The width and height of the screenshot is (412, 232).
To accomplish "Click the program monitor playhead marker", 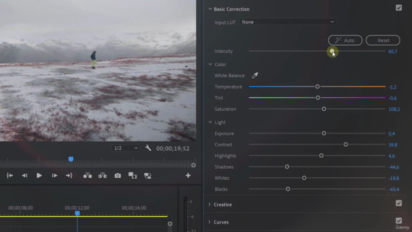I will pyautogui.click(x=71, y=159).
